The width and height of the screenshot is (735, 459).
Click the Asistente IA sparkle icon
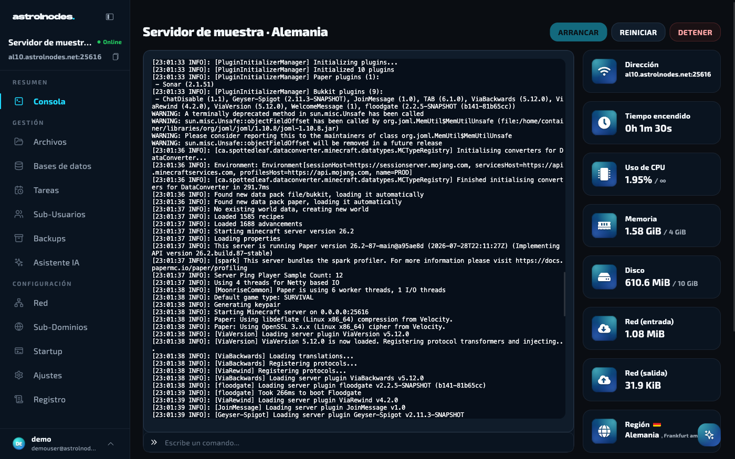coord(19,262)
